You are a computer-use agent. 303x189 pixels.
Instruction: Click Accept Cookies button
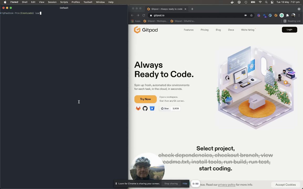[285, 185]
